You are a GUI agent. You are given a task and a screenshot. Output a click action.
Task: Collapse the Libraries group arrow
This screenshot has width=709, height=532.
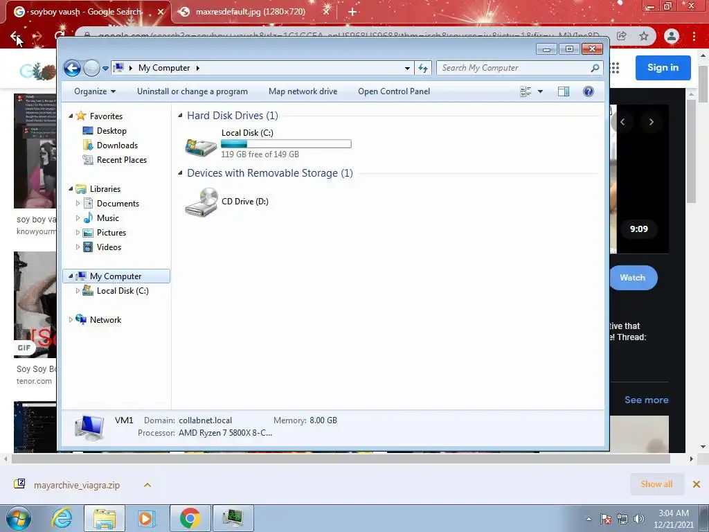(x=71, y=188)
